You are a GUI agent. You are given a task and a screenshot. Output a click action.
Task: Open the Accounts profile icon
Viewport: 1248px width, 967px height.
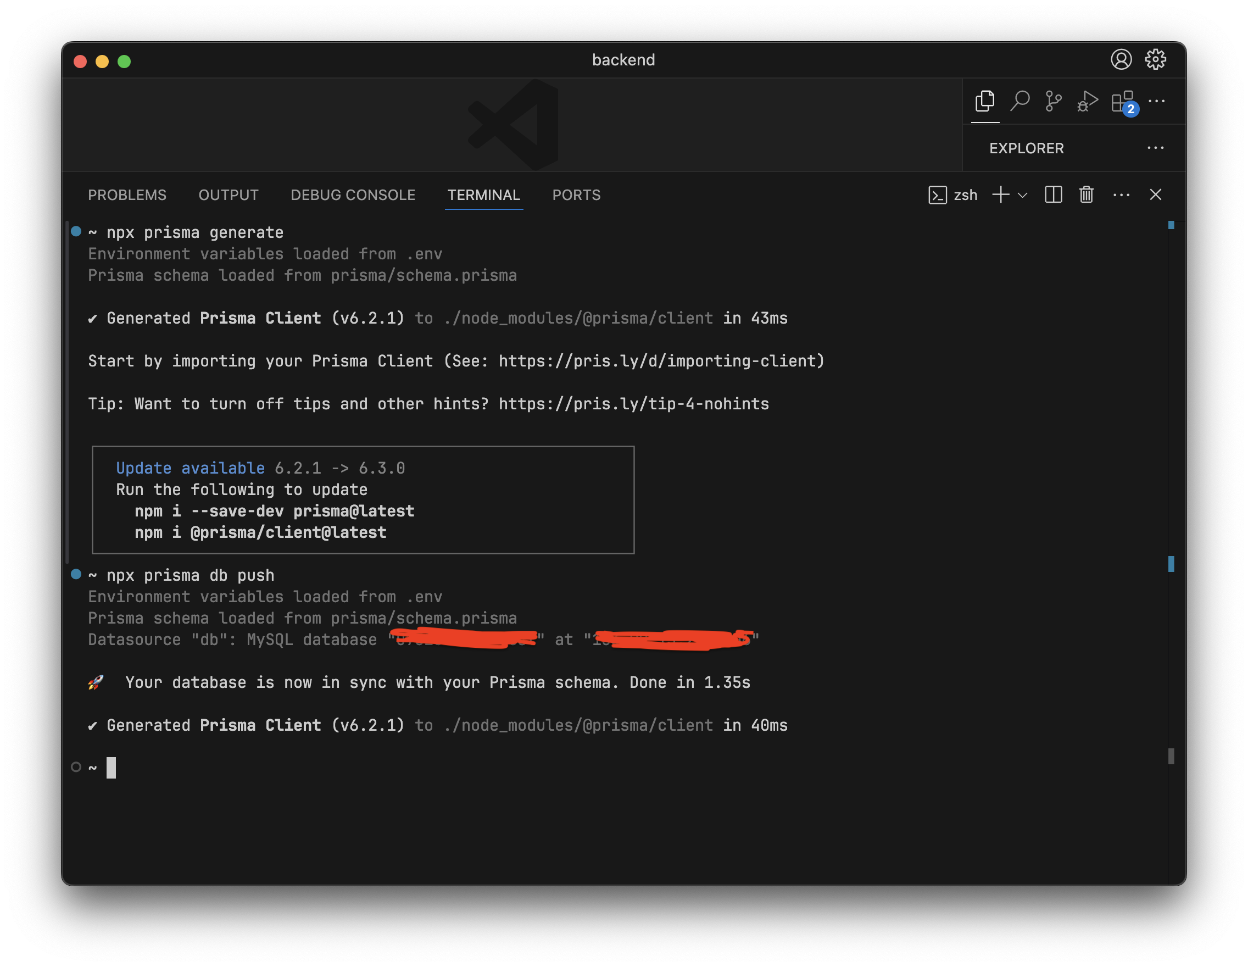click(1121, 59)
